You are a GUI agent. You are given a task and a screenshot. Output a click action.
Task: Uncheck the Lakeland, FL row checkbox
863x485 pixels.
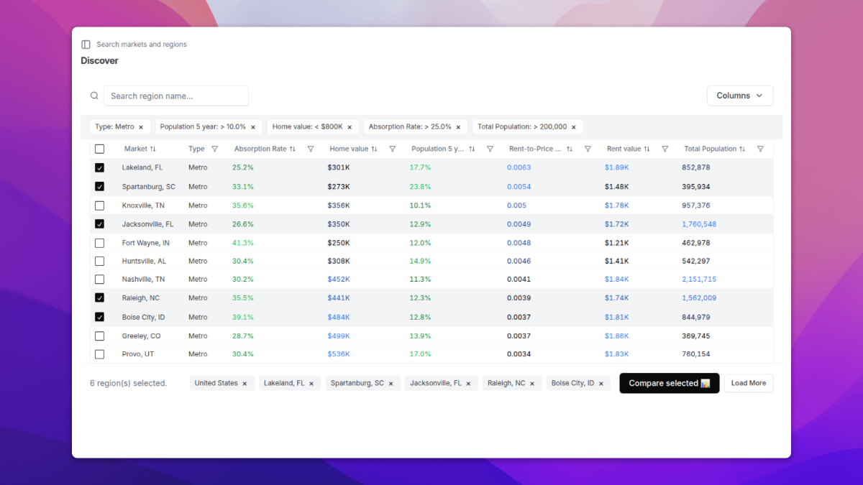pyautogui.click(x=100, y=167)
